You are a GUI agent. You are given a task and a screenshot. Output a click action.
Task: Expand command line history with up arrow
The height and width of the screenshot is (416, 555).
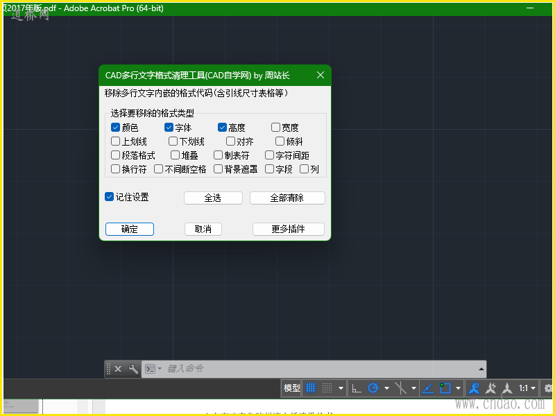[x=481, y=369]
